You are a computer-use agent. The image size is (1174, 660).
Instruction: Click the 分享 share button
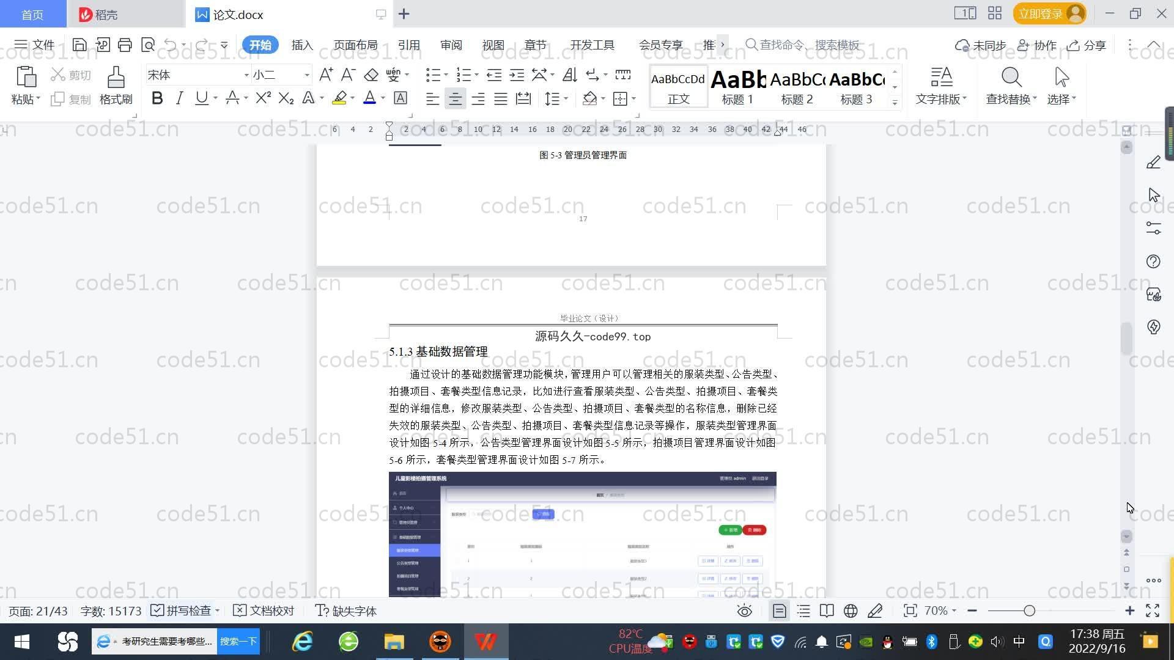[x=1087, y=45]
